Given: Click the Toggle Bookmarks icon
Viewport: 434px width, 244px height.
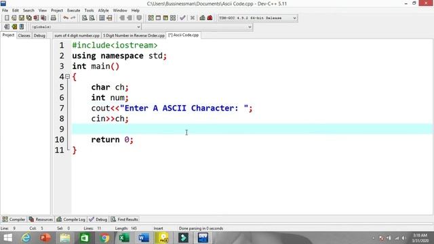Looking at the screenshot, I should (x=14, y=27).
